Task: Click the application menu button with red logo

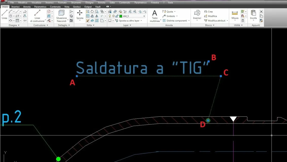Action: (4, 2)
